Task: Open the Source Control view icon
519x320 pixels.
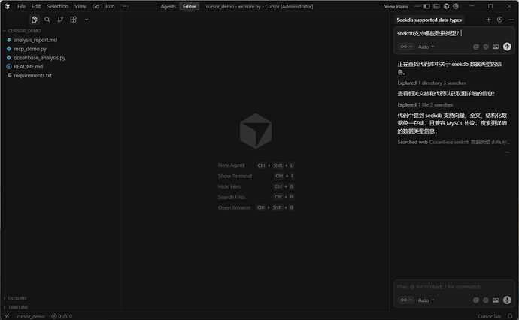Action: tap(60, 20)
